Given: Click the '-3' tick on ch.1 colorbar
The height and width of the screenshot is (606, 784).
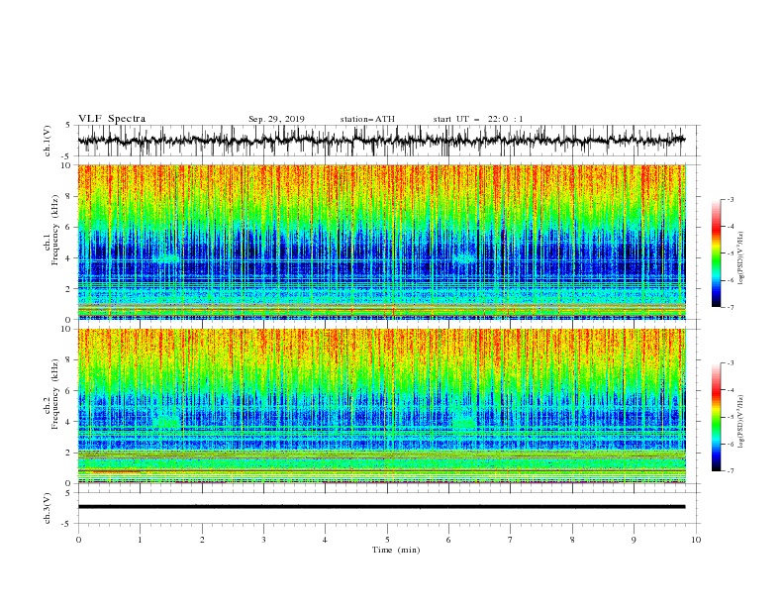Looking at the screenshot, I should 730,199.
